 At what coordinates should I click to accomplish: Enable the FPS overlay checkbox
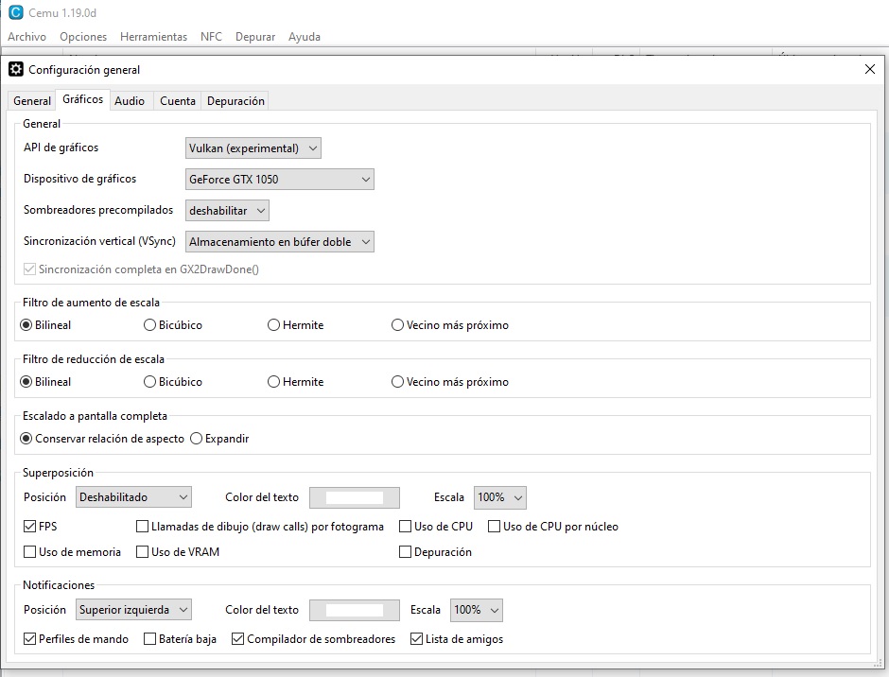[29, 527]
